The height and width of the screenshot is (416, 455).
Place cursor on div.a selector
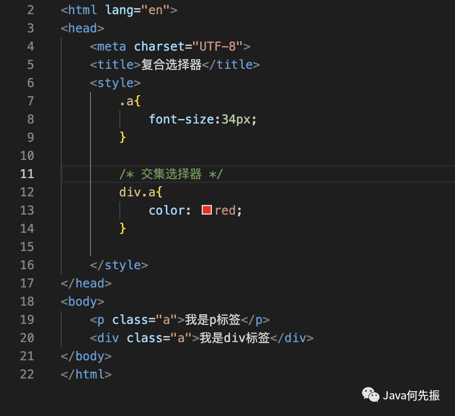pos(137,192)
